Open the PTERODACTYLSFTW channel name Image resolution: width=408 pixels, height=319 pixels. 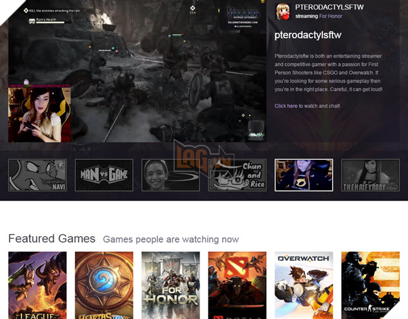click(329, 7)
